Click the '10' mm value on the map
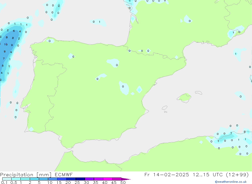 (x=6, y=44)
